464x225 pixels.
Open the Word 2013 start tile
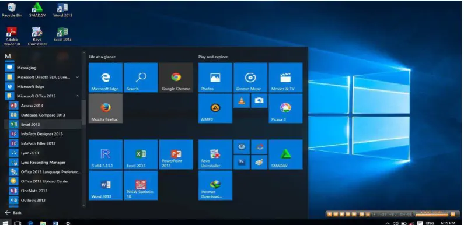pos(106,185)
